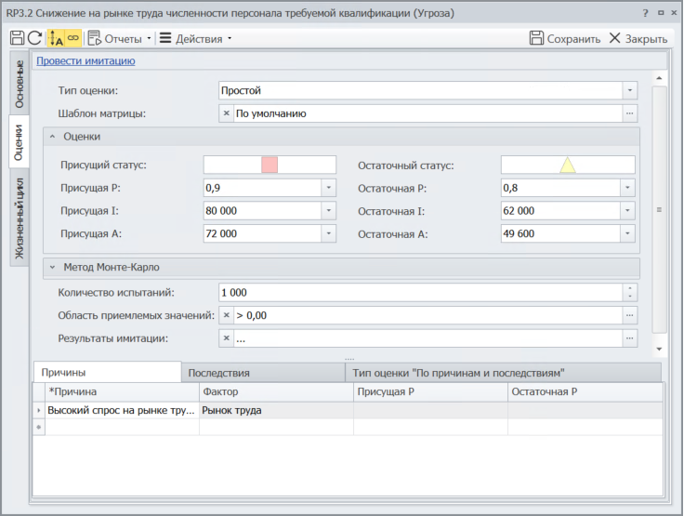The width and height of the screenshot is (684, 516).
Task: Collapse the Оценки section
Action: tap(52, 137)
